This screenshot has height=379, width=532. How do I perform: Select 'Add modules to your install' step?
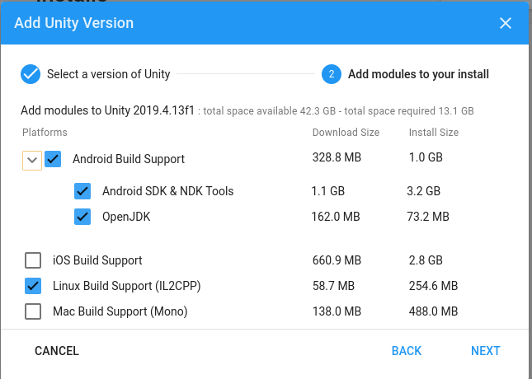(418, 74)
